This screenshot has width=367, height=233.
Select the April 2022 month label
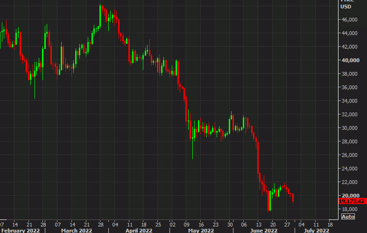click(x=139, y=230)
